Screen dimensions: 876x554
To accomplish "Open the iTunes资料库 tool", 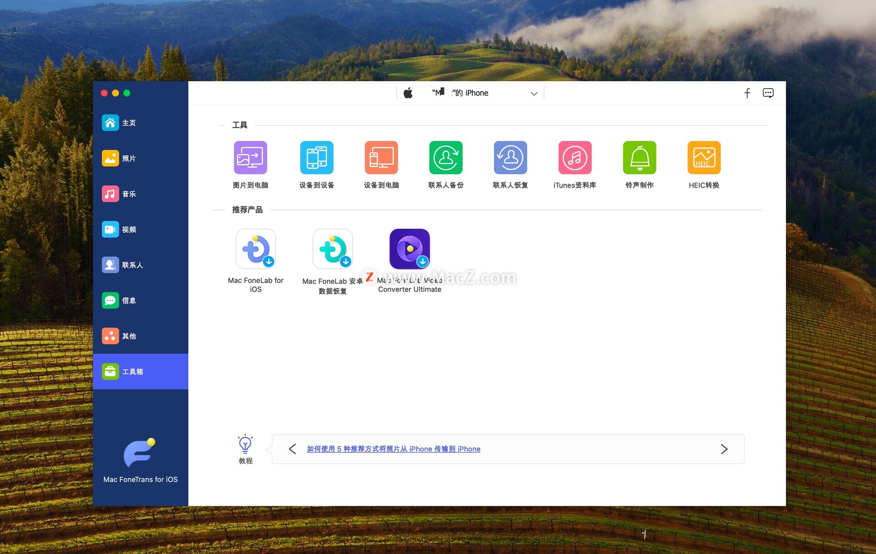I will 575,158.
